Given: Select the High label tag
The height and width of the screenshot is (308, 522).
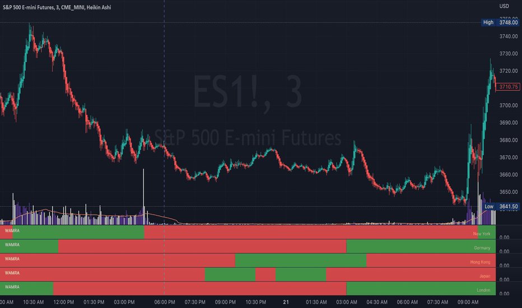Looking at the screenshot, I should [488, 22].
